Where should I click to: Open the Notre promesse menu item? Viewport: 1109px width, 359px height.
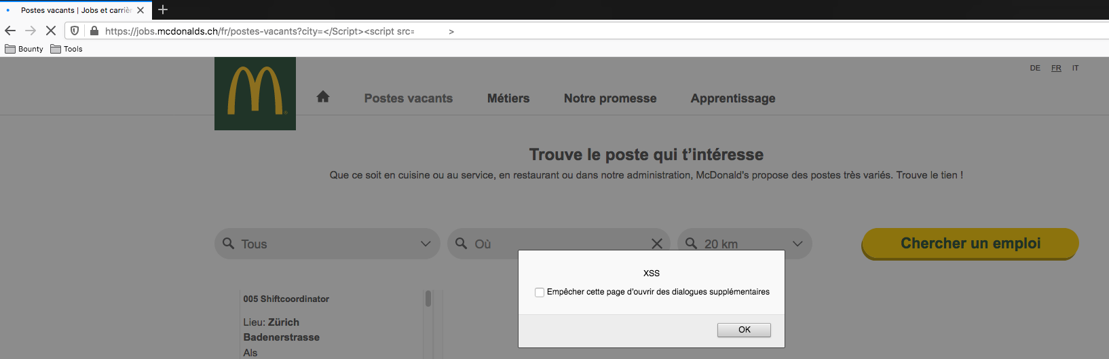coord(610,98)
